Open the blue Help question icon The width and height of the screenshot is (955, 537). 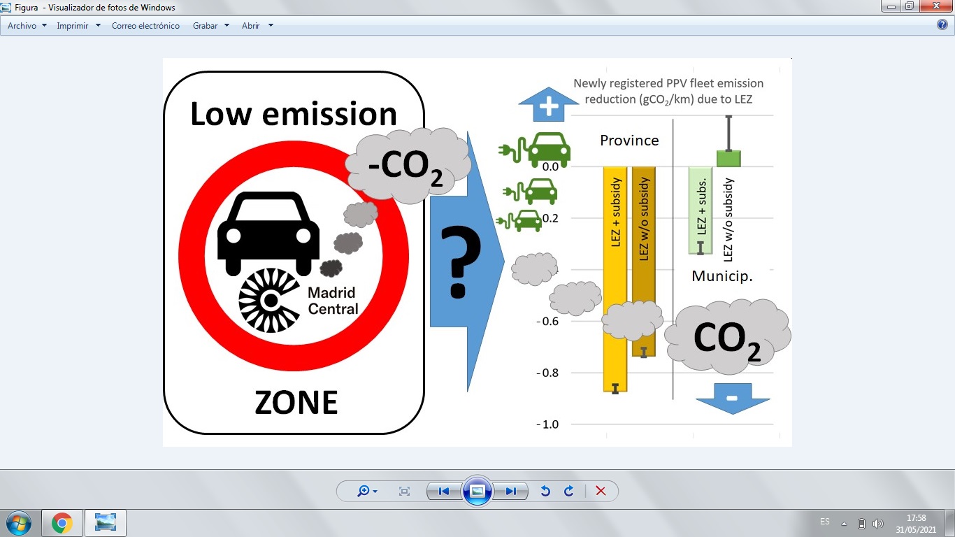942,25
